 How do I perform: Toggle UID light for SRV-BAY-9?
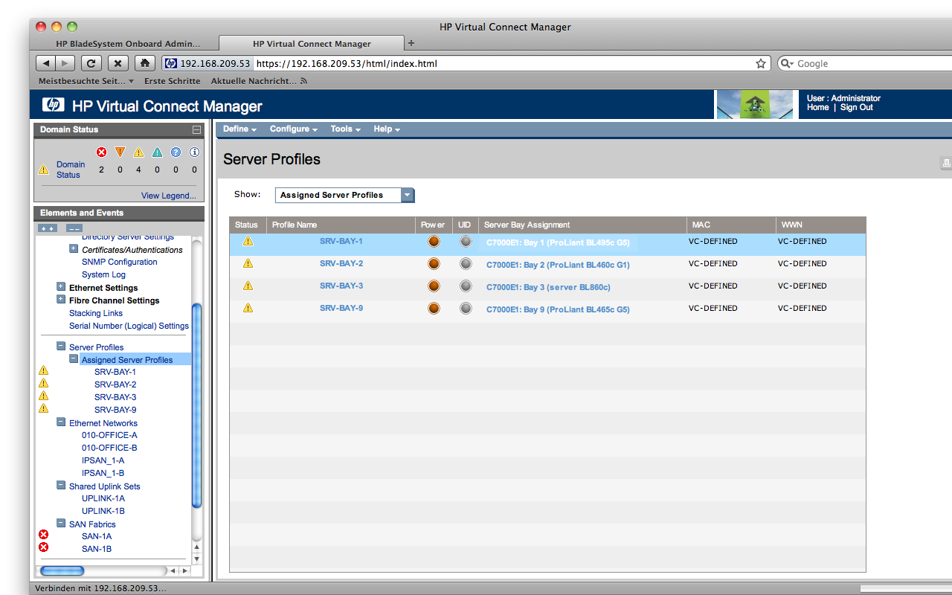click(x=466, y=309)
